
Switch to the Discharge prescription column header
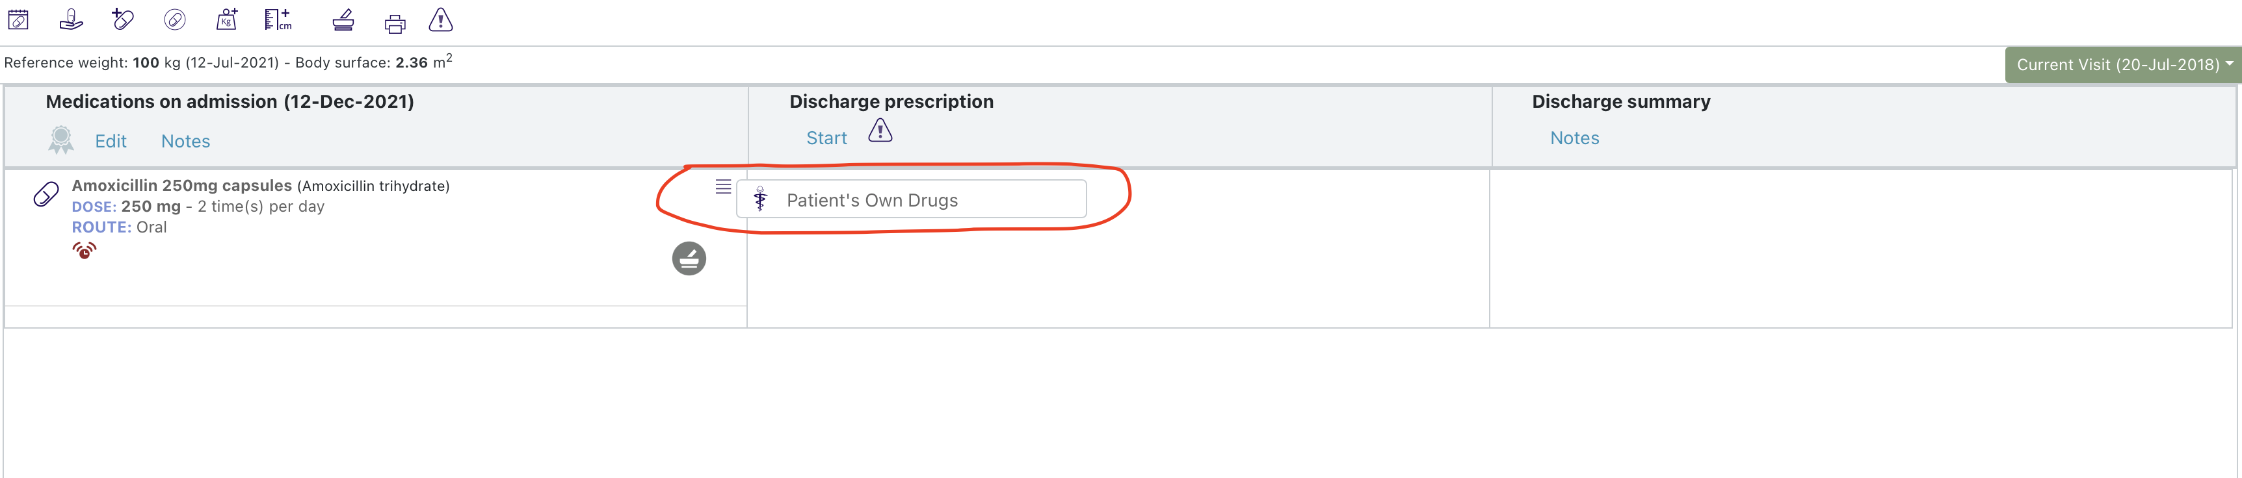[x=891, y=101]
